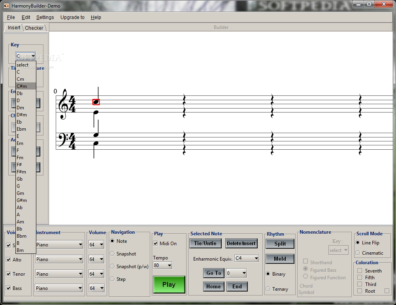This screenshot has height=305, width=396.
Task: Click the HarmonyBuilder app icon in the title bar
Action: click(6, 6)
